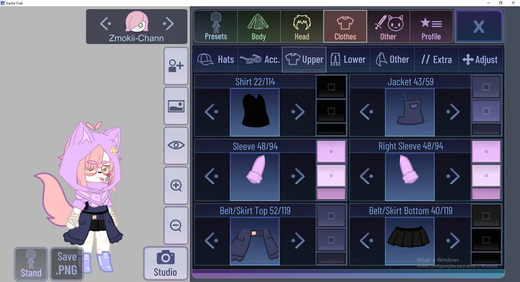Pick the first pink Right Sleeve swatch
This screenshot has height=282, width=520.
pos(486,151)
